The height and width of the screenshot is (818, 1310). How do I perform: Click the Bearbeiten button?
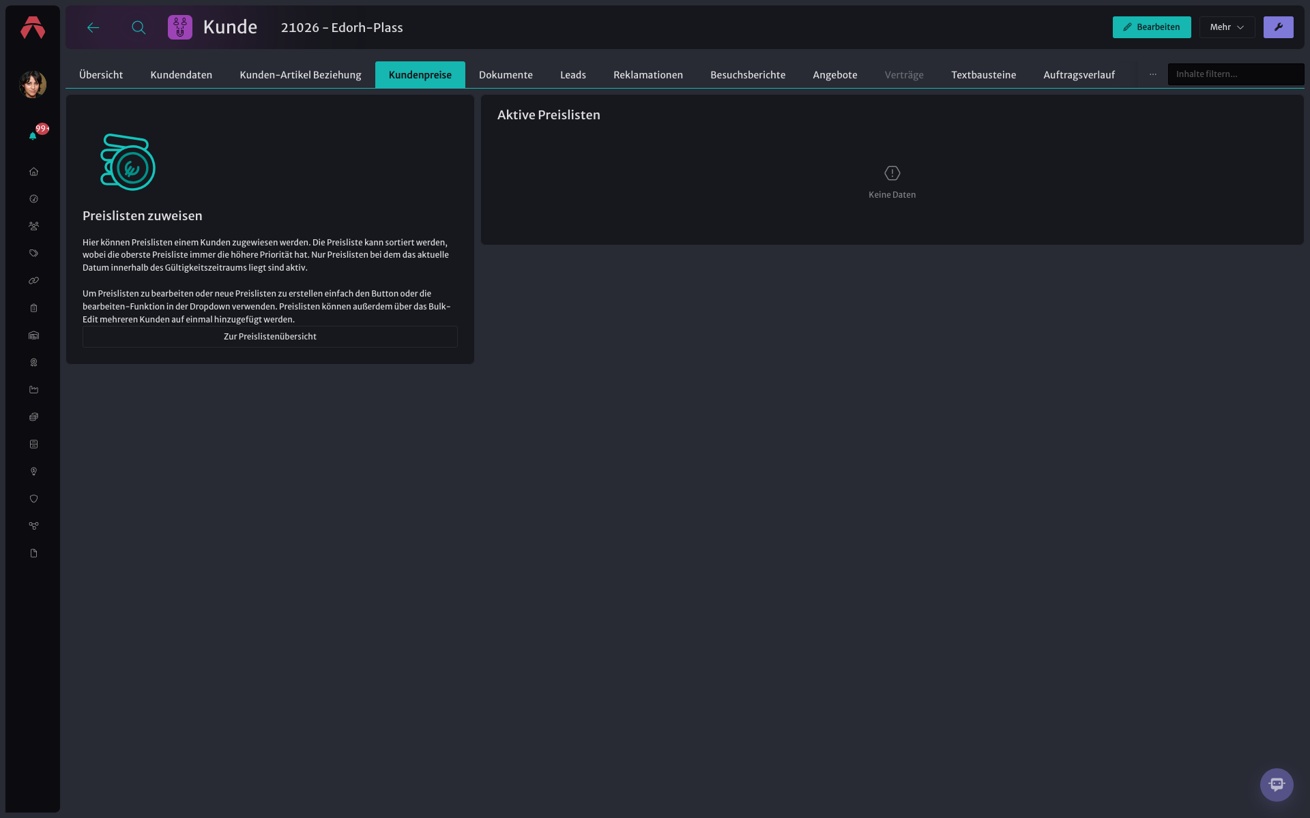coord(1152,27)
